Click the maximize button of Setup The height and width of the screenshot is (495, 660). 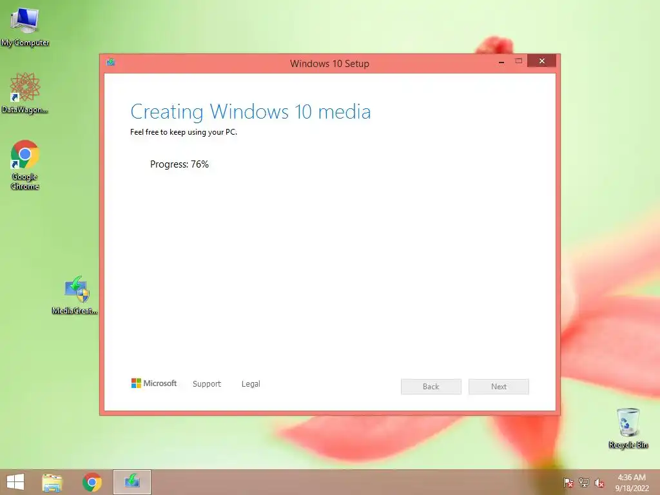click(x=519, y=61)
